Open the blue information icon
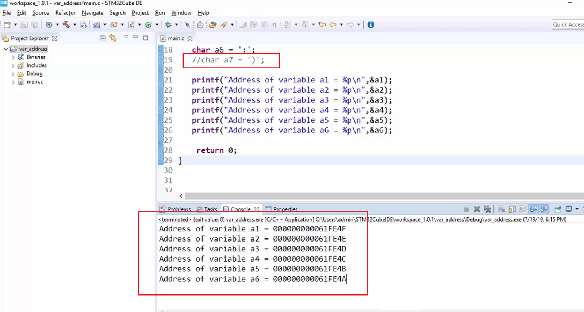The image size is (584, 312). pyautogui.click(x=371, y=25)
